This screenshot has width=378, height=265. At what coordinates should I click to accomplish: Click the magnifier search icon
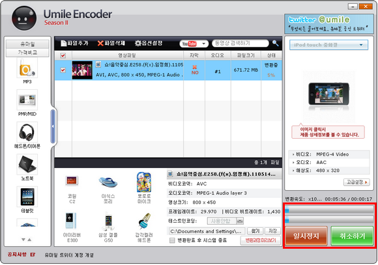point(276,43)
